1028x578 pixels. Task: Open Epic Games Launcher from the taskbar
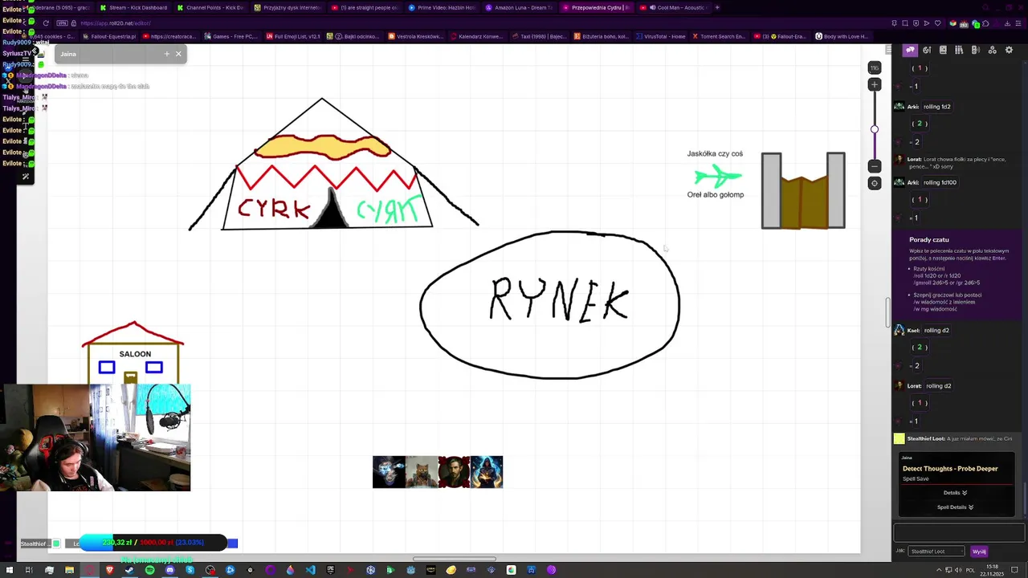[x=330, y=570]
